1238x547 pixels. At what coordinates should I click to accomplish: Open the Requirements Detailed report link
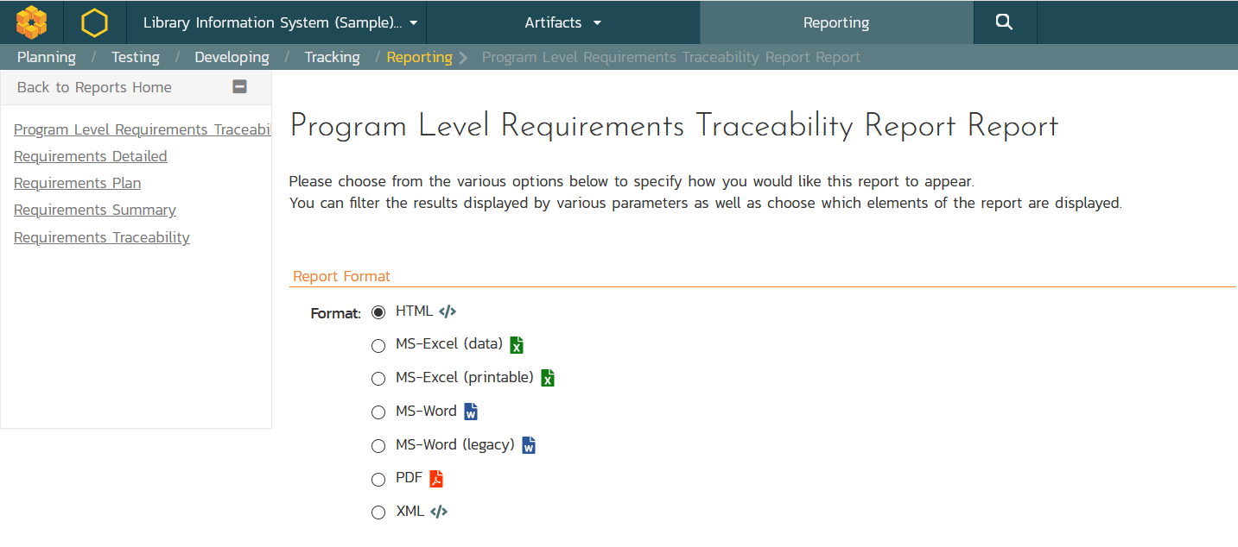click(x=91, y=156)
